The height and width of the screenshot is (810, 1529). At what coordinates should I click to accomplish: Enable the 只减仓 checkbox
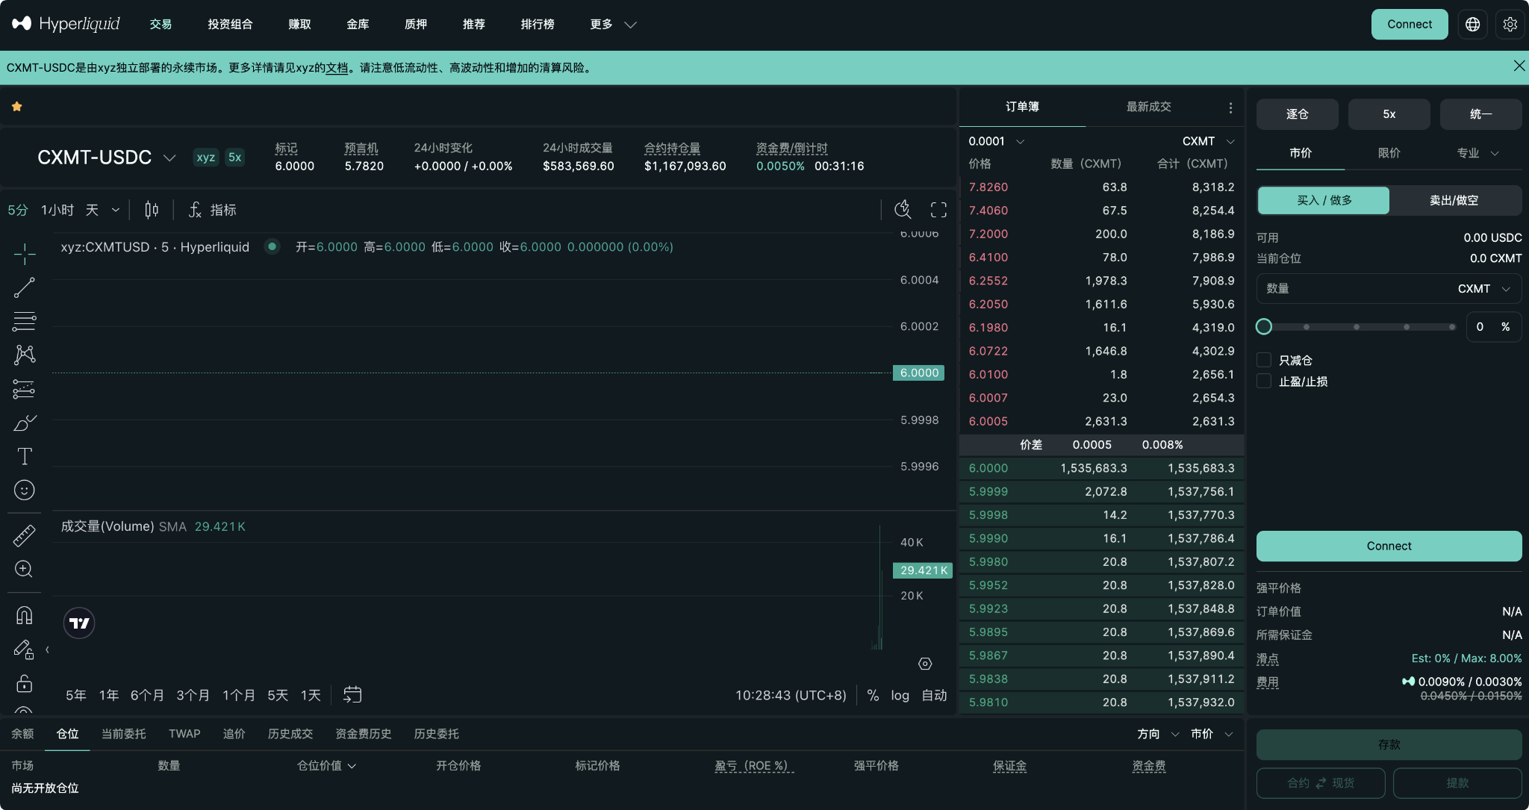(1264, 360)
